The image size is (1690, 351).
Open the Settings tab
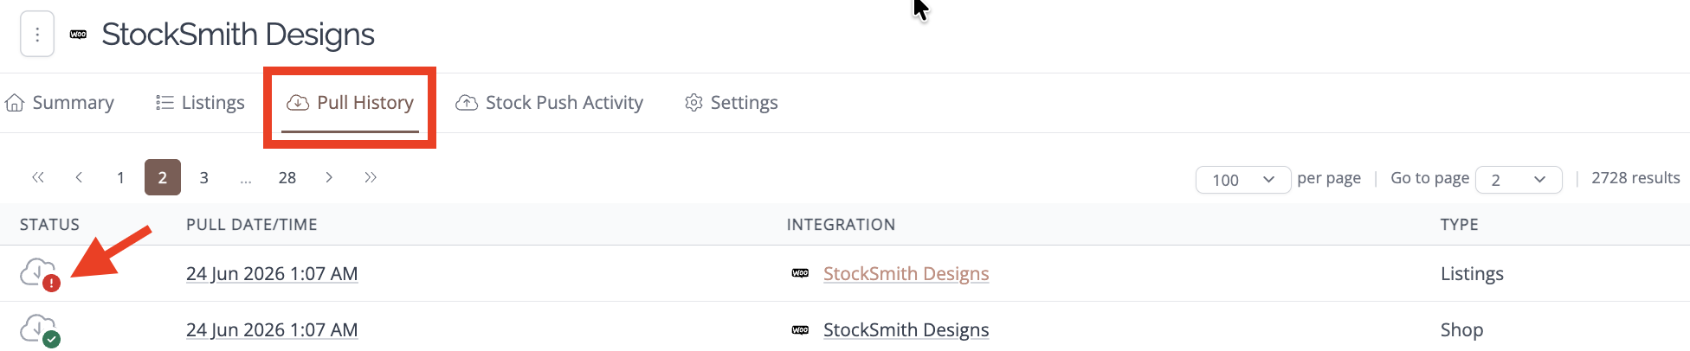731,103
